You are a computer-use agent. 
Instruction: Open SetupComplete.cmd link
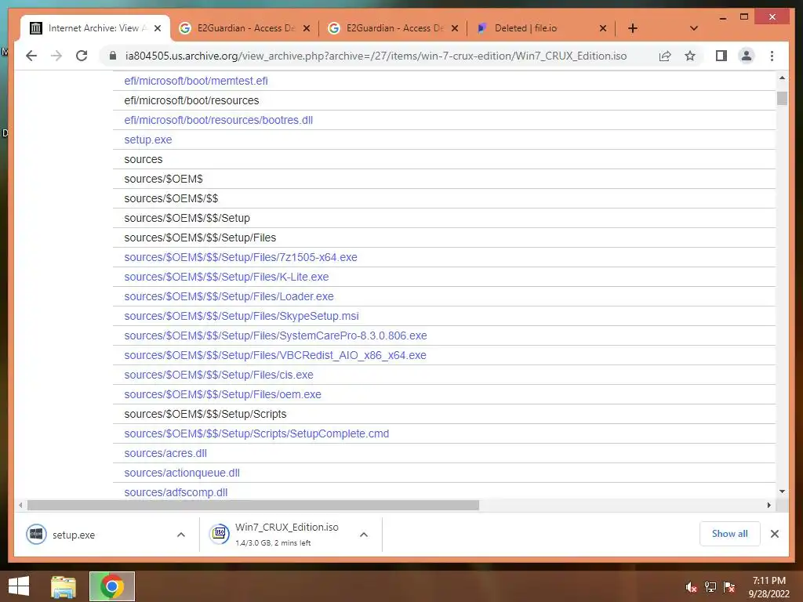[256, 433]
